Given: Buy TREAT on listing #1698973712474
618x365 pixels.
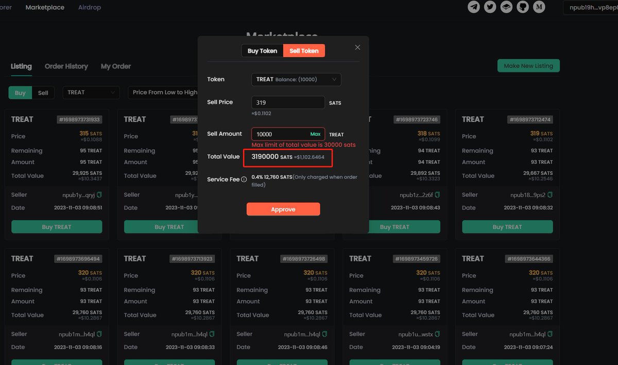Looking at the screenshot, I should pos(507,227).
